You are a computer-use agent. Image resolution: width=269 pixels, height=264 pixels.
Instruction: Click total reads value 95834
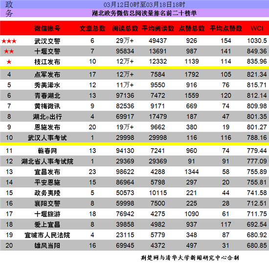coord(125,51)
